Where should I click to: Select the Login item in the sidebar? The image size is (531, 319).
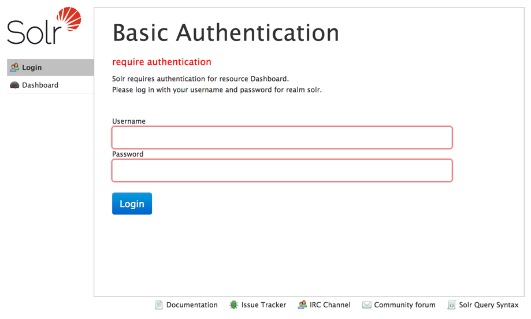pos(32,68)
